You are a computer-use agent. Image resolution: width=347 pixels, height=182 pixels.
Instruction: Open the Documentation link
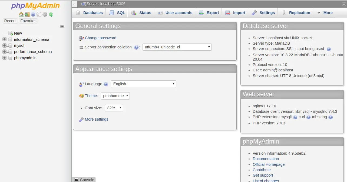(x=266, y=159)
